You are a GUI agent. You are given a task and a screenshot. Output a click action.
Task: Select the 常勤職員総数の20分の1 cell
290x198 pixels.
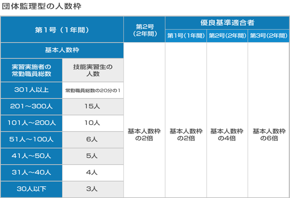(x=93, y=90)
